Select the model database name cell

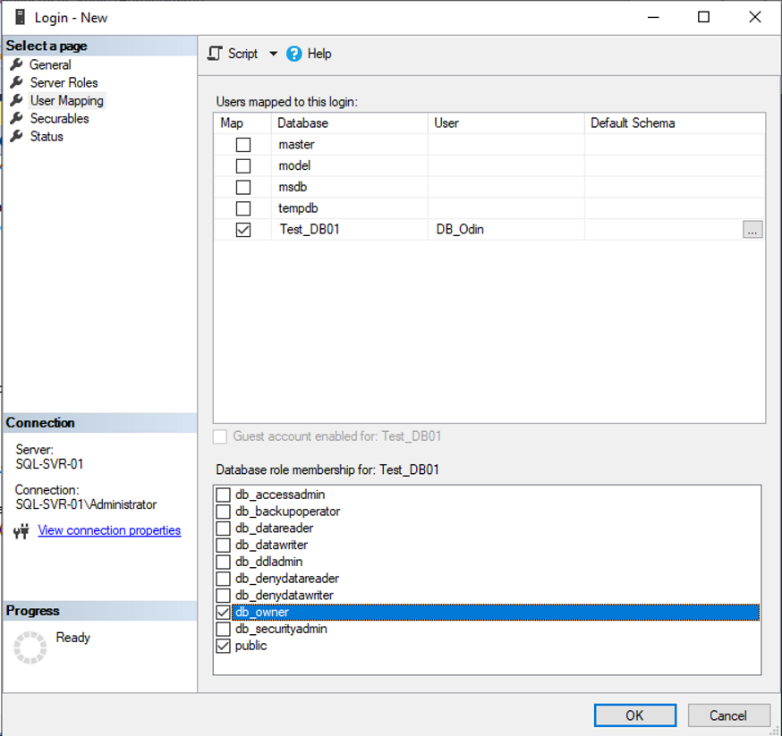tap(350, 166)
